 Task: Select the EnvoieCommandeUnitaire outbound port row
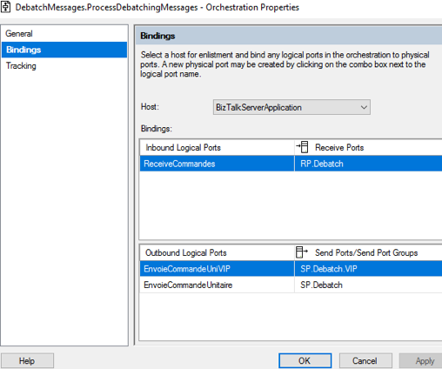(217, 285)
